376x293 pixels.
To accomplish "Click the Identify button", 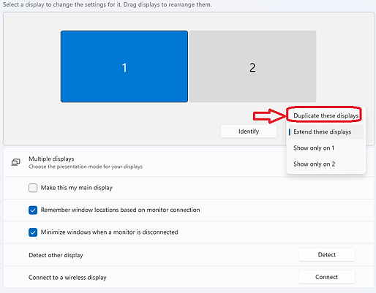I will [x=249, y=132].
